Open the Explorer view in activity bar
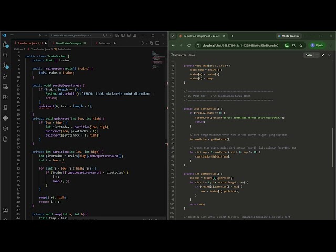The width and height of the screenshot is (336, 252). coord(6,45)
